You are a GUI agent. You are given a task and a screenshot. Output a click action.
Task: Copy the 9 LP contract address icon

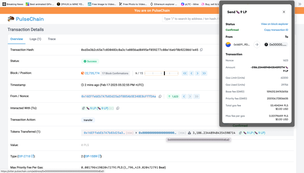pos(118,108)
